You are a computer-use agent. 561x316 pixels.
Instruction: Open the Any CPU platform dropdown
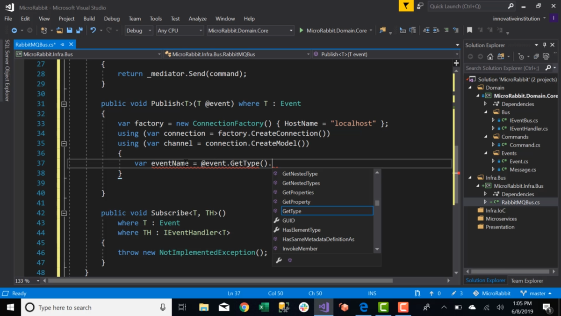(x=180, y=30)
